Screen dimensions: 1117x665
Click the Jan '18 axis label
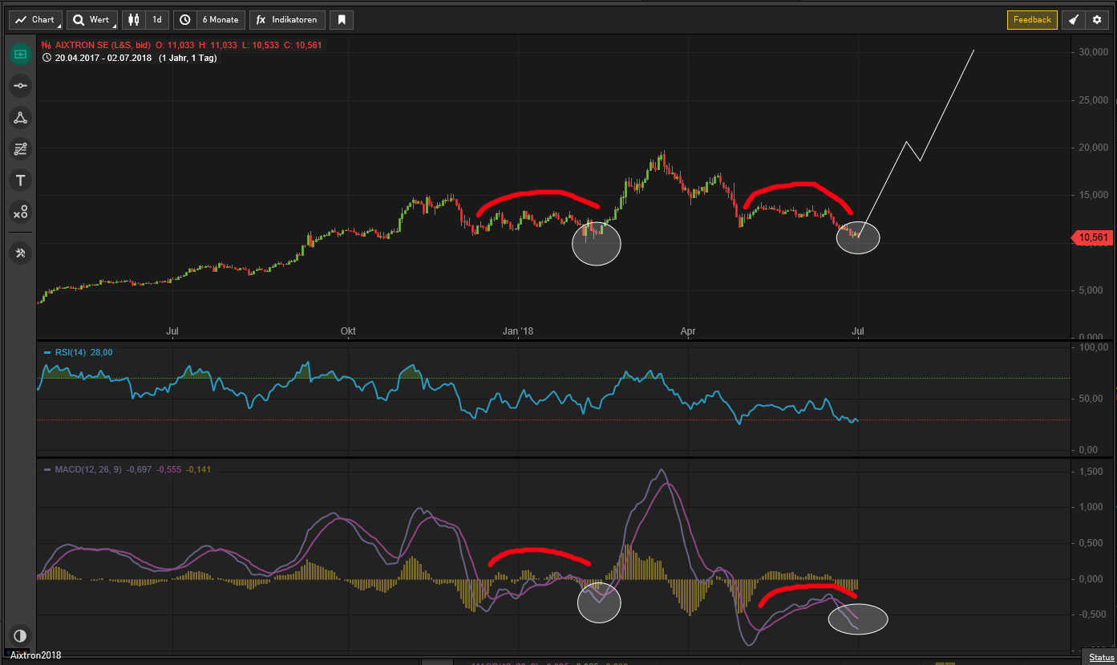[x=518, y=330]
